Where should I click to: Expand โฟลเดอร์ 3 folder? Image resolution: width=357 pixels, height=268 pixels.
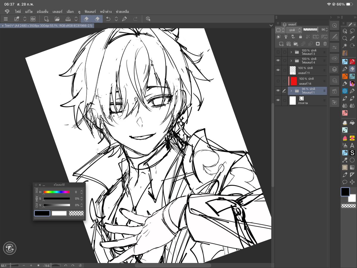(291, 52)
